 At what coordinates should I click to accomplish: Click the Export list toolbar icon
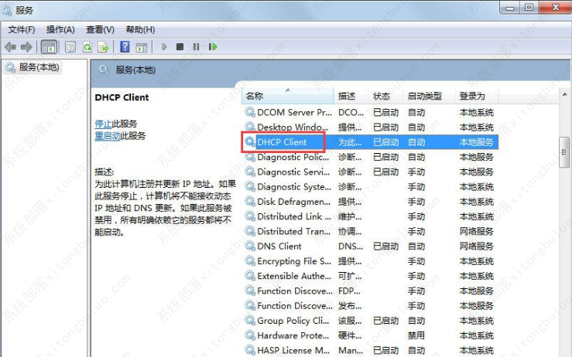[x=104, y=47]
